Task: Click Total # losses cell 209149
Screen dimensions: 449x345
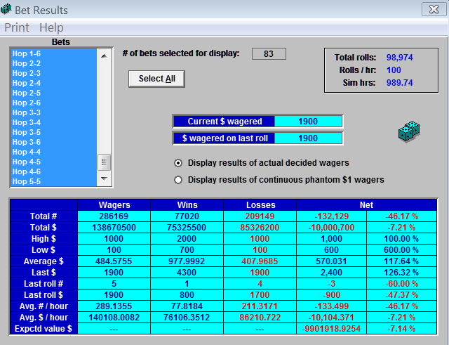Action: tap(260, 216)
